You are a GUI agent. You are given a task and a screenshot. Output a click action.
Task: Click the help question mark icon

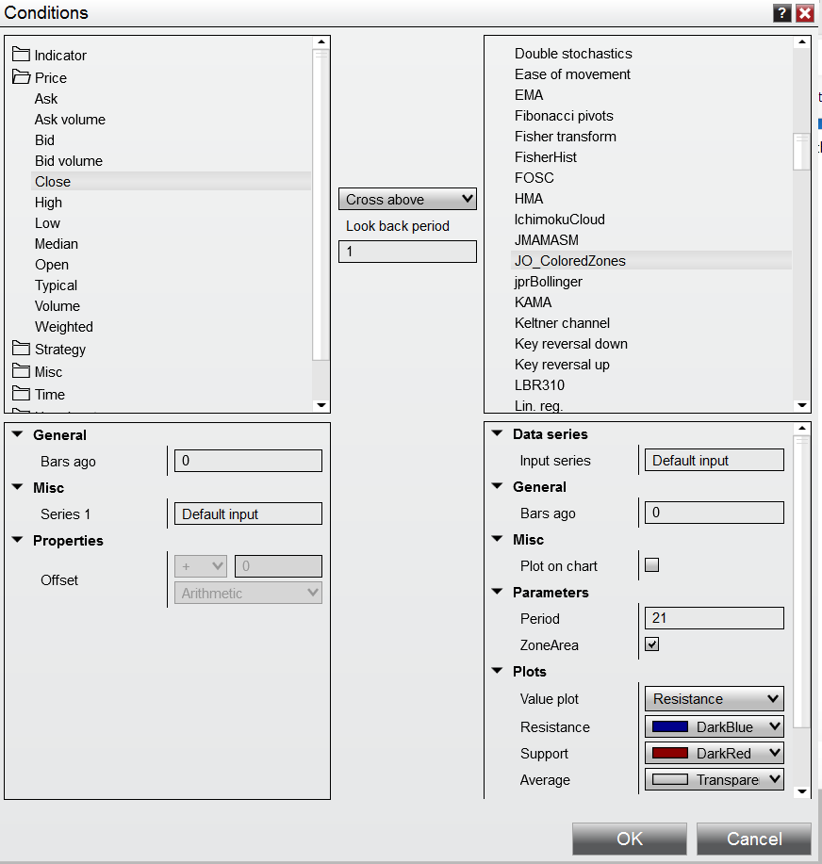pos(781,13)
